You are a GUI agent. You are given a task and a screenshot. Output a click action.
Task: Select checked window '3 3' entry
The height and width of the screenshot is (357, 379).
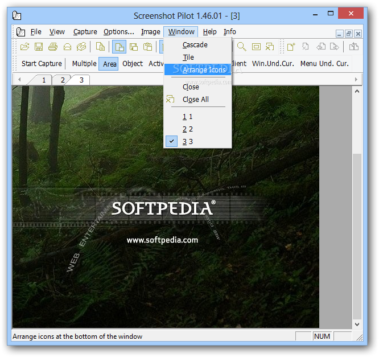click(197, 142)
